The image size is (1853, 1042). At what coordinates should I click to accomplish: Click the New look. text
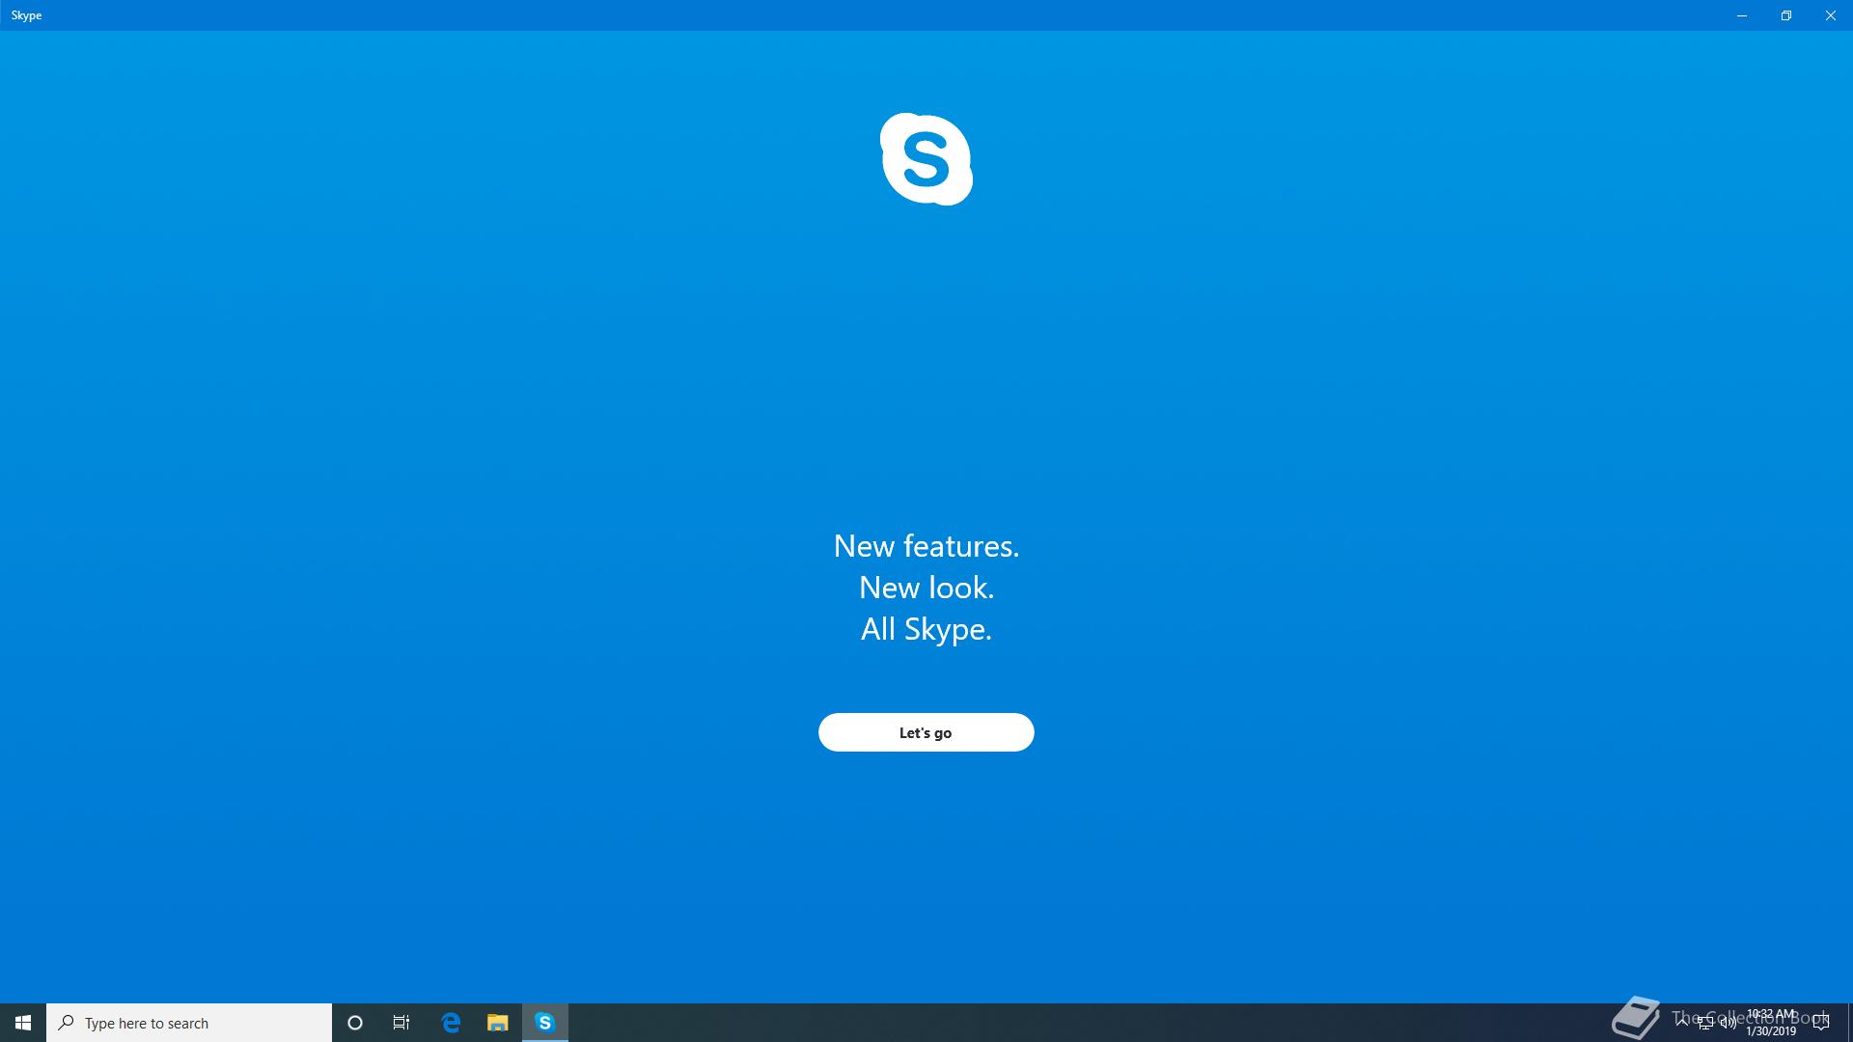pos(926,588)
